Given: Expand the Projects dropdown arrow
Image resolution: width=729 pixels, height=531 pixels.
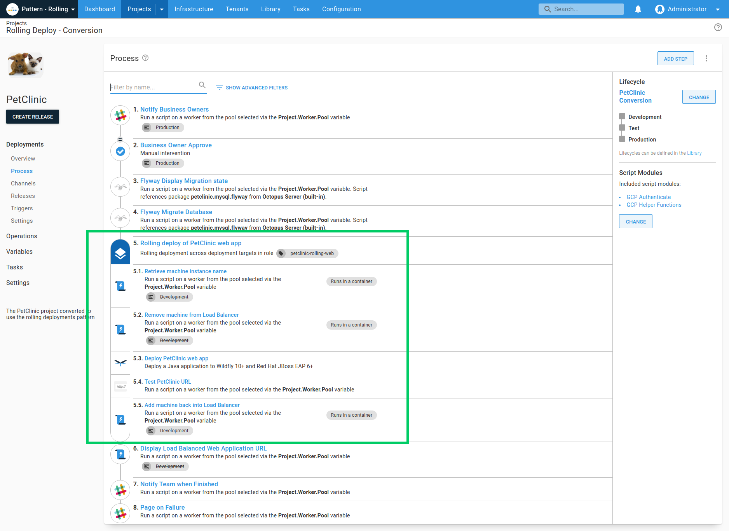Looking at the screenshot, I should point(162,9).
